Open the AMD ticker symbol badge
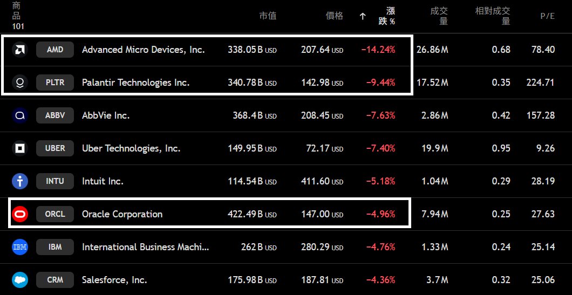 pyautogui.click(x=55, y=50)
